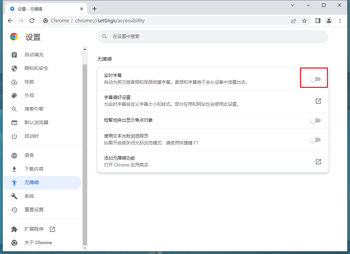
Task: Click the accessibility icon beside 无障碍
Action: 14,182
